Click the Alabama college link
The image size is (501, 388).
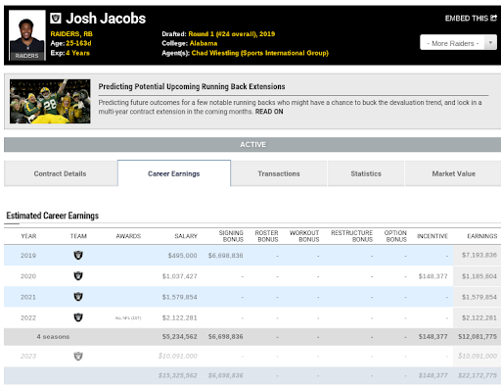tap(204, 43)
